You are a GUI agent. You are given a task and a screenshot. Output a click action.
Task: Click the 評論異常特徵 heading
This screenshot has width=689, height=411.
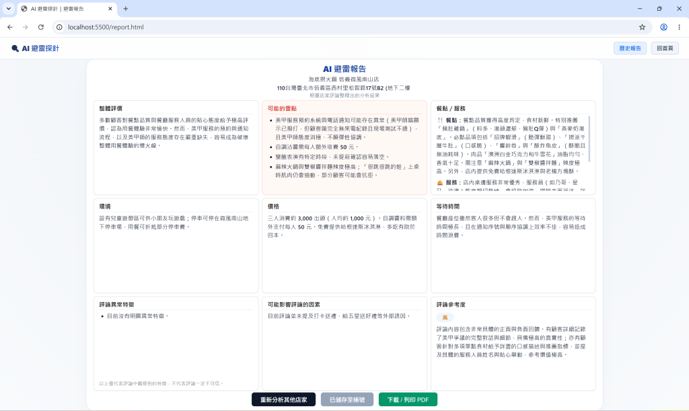(x=116, y=304)
